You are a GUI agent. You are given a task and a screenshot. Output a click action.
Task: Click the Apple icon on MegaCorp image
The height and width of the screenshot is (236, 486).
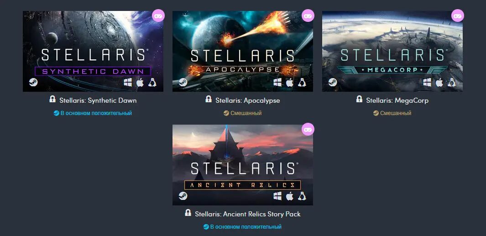439,82
